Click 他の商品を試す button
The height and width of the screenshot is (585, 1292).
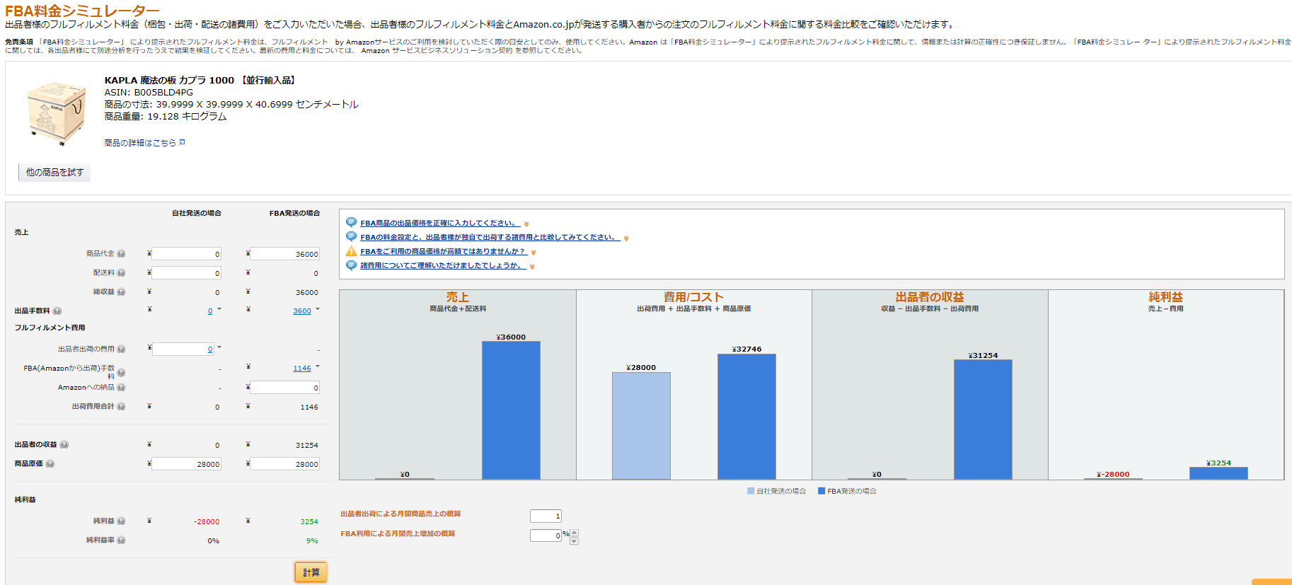click(54, 173)
